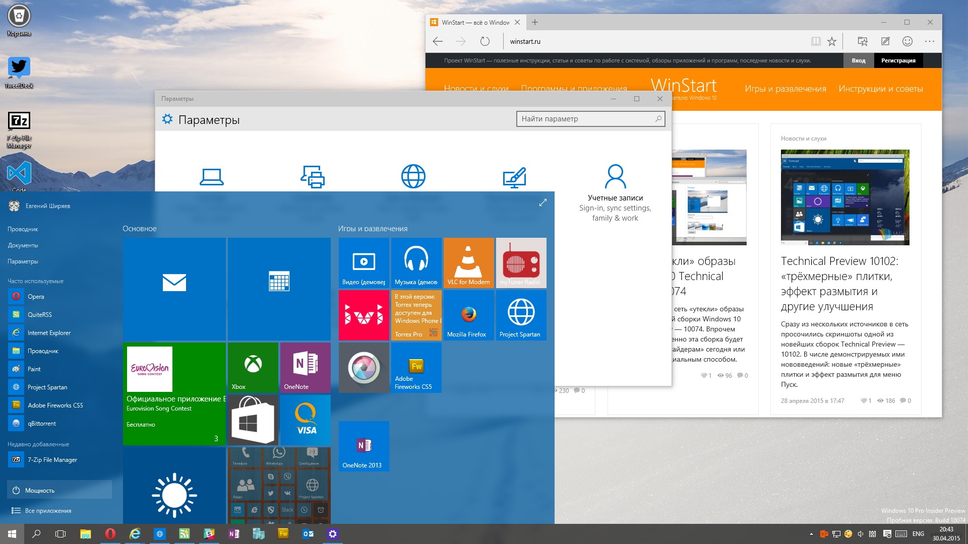The image size is (968, 544).
Task: Open a new browser tab
Action: 535,22
